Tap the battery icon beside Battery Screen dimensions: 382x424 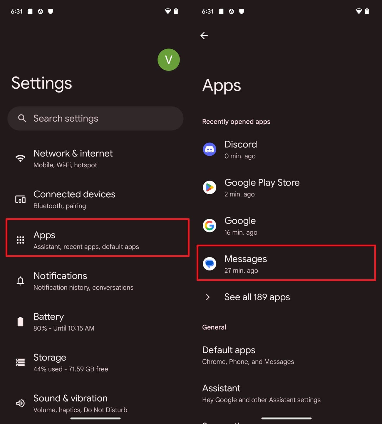click(20, 322)
